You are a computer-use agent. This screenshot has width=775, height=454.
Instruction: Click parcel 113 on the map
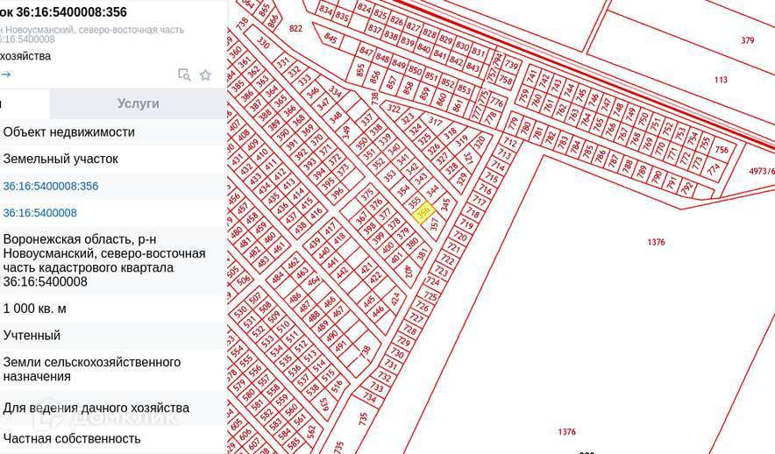pos(721,80)
